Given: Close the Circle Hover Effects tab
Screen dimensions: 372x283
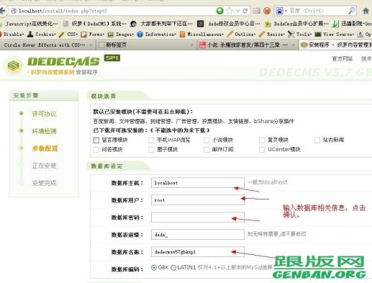Looking at the screenshot, I should point(91,45).
